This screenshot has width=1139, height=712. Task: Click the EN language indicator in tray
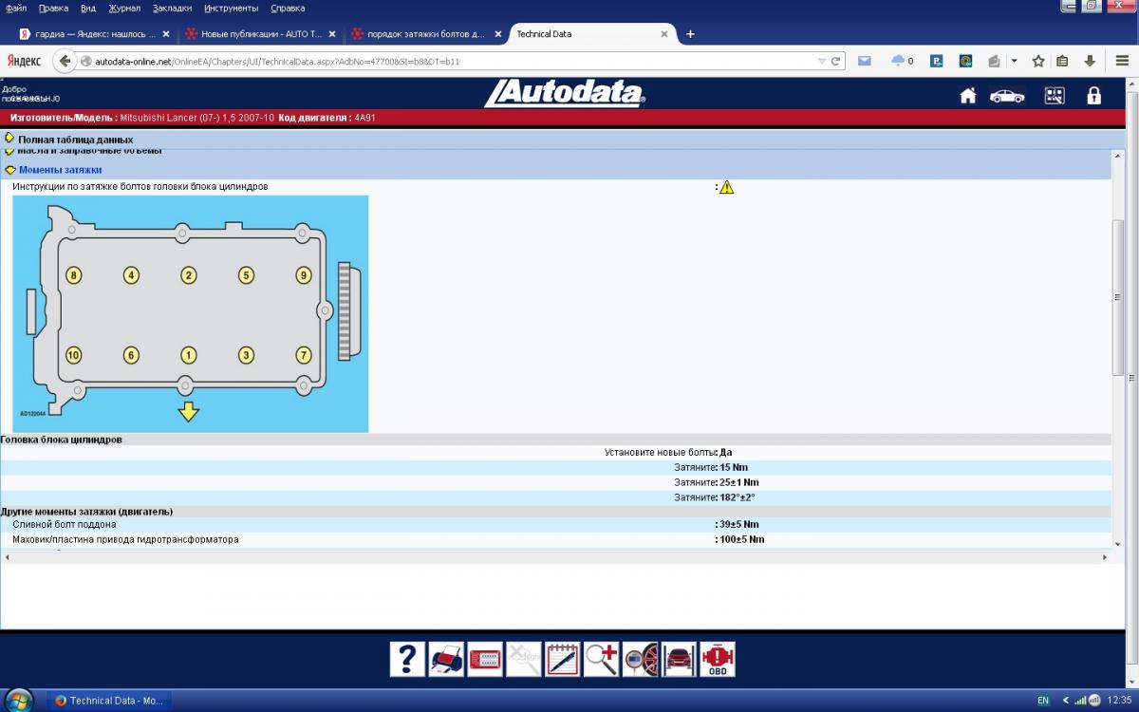coord(1043,701)
